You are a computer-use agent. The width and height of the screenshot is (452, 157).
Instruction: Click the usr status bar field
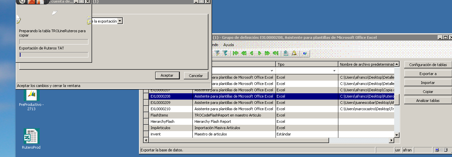pos(398,150)
